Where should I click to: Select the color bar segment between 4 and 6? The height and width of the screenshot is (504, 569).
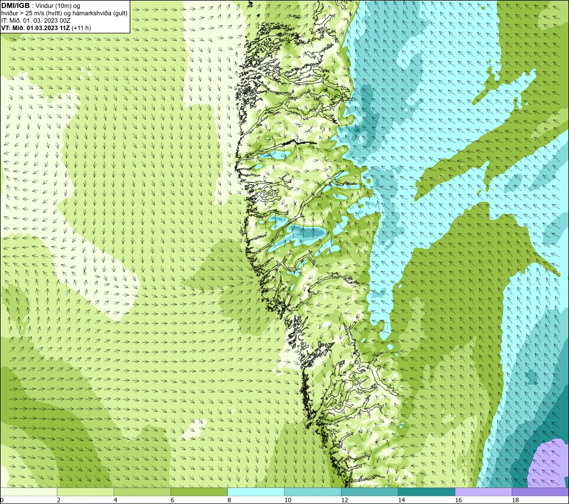(x=142, y=491)
